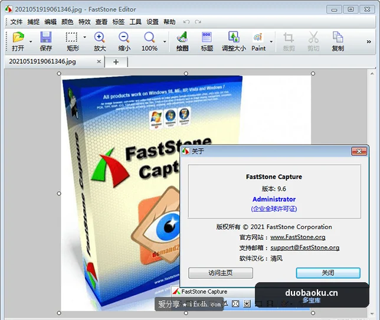The width and height of the screenshot is (380, 320).
Task: Click the Zoom In (放大) magnifier
Action: coord(99,38)
